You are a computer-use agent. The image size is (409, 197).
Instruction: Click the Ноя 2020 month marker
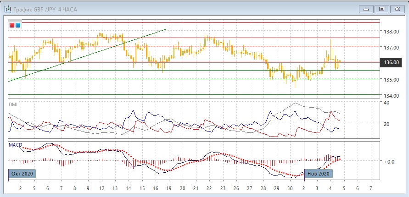(x=318, y=174)
